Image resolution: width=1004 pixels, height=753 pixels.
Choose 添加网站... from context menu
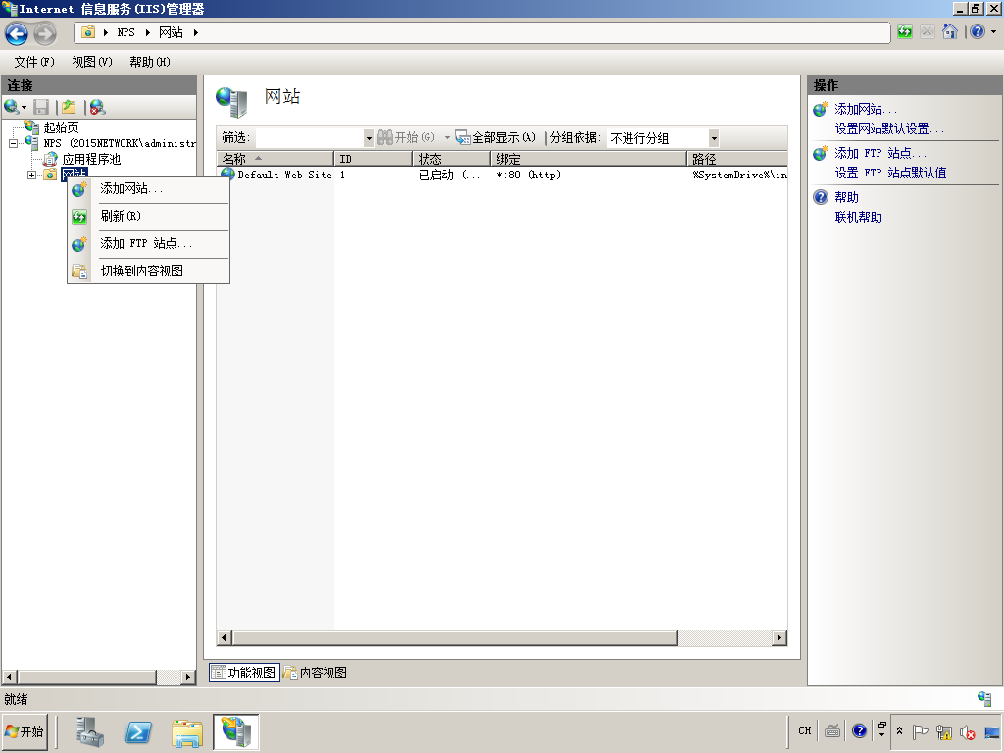point(149,189)
